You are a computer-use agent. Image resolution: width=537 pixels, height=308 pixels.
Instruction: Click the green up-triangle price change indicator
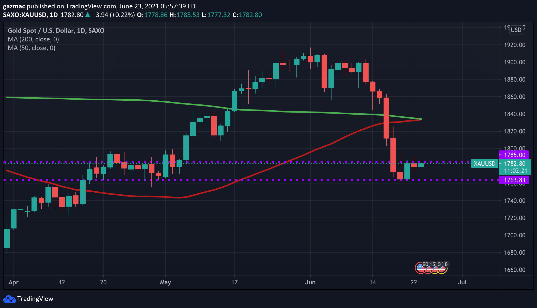88,15
